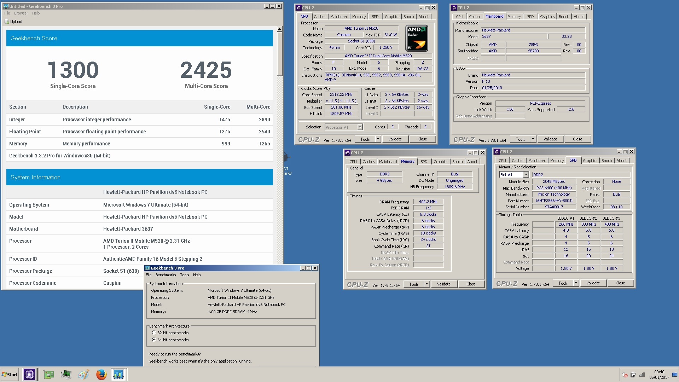
Task: Launch Paint from the taskbar palette icon
Action: pos(83,375)
